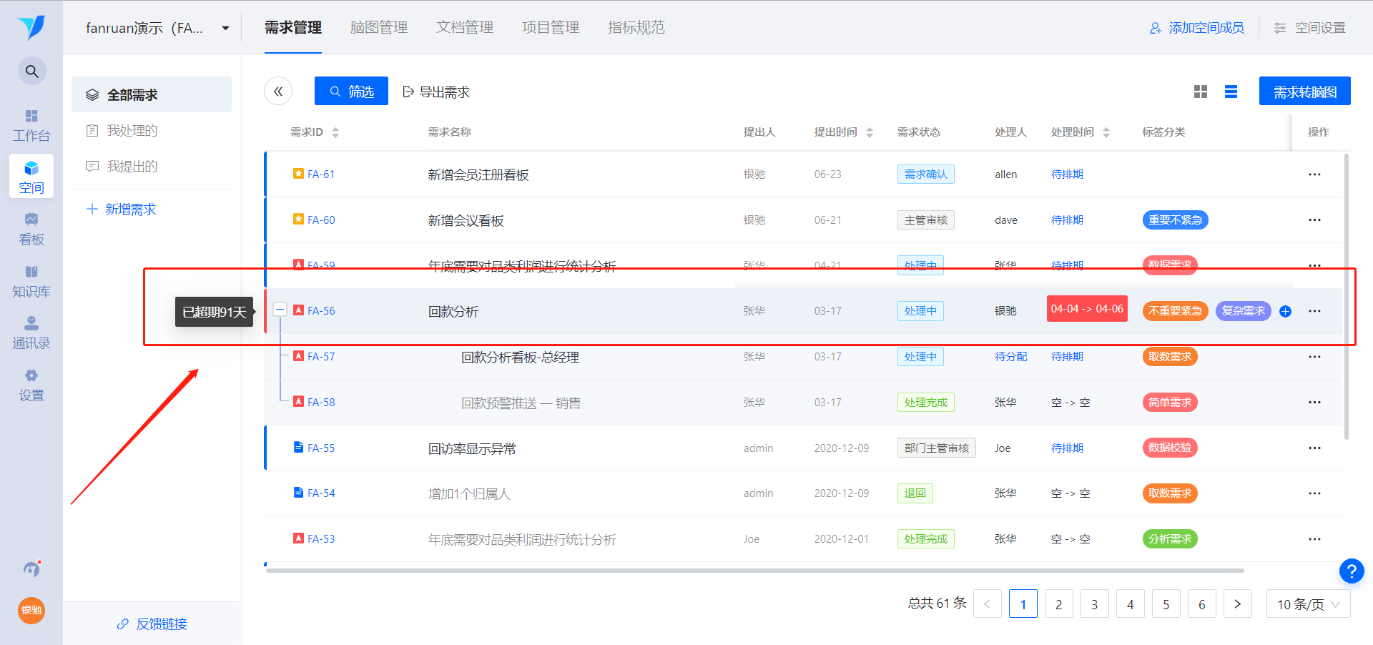Collapse the sidebar with double-chevron button
Viewport: 1373px width, 645px height.
[x=278, y=92]
